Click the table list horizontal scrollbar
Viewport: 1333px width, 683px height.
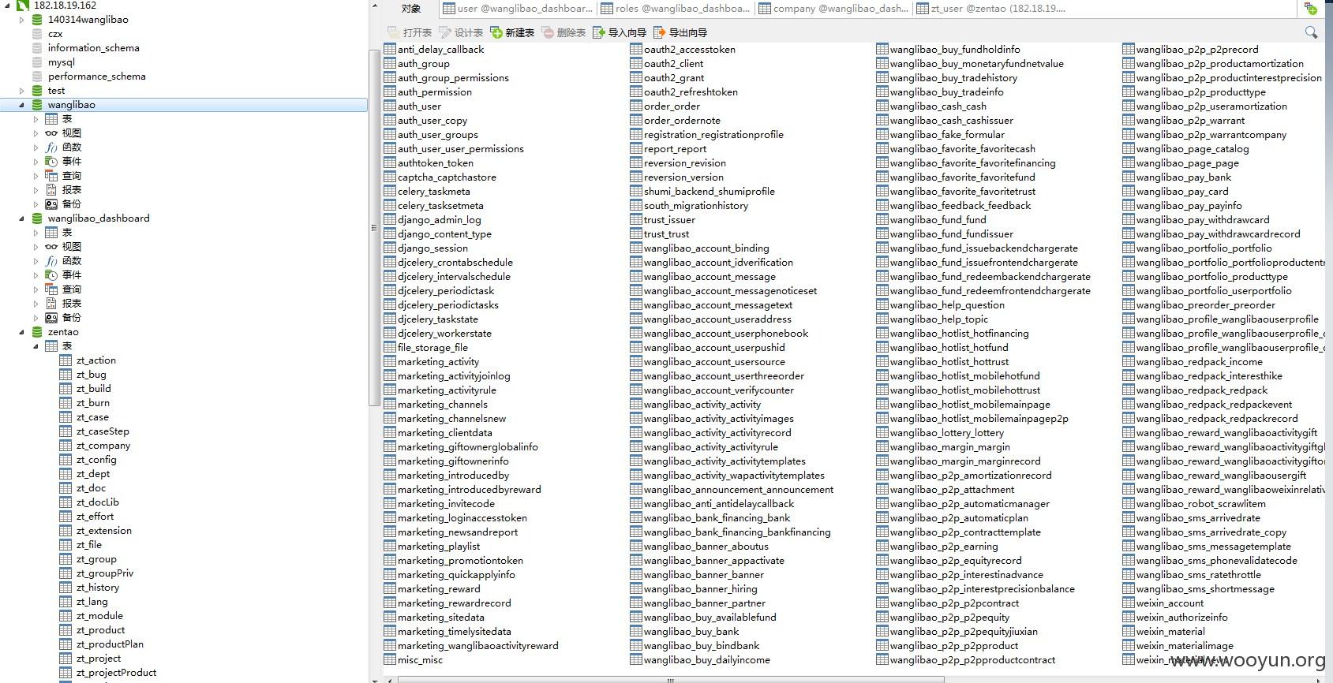(671, 679)
